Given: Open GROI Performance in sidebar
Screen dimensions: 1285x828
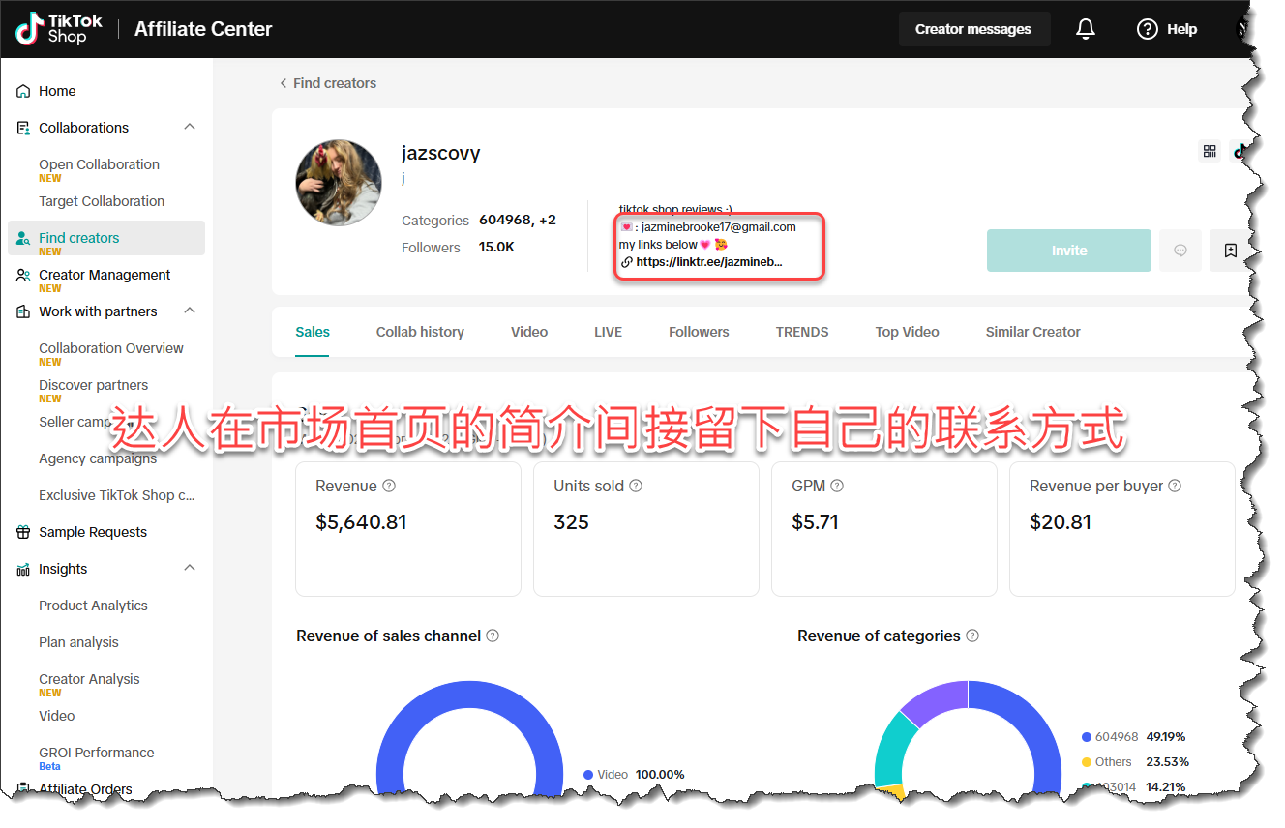Looking at the screenshot, I should pyautogui.click(x=97, y=753).
